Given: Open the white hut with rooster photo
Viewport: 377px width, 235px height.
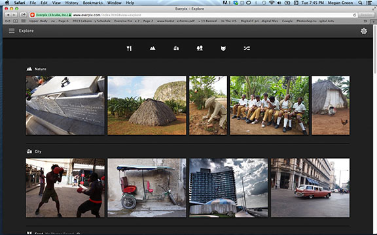Looking at the screenshot, I should click(331, 105).
